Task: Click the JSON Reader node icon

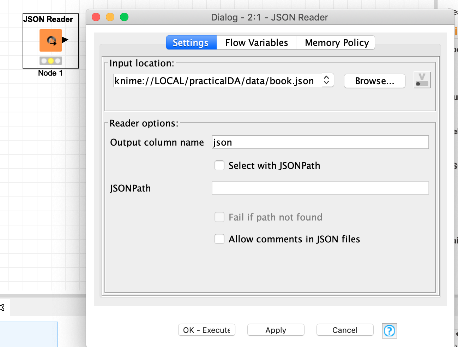Action: click(51, 40)
